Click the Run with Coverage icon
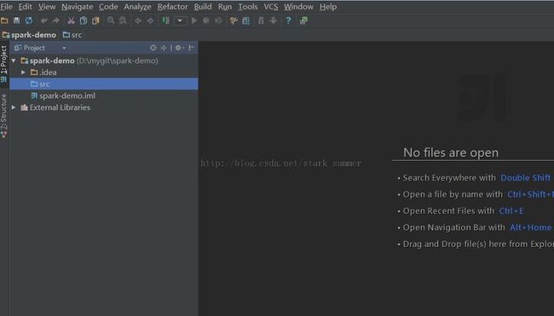The height and width of the screenshot is (316, 554). 218,20
